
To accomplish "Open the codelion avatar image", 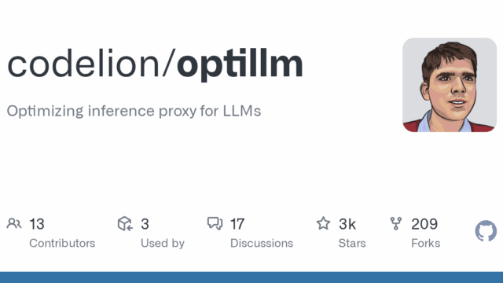I will [x=450, y=85].
